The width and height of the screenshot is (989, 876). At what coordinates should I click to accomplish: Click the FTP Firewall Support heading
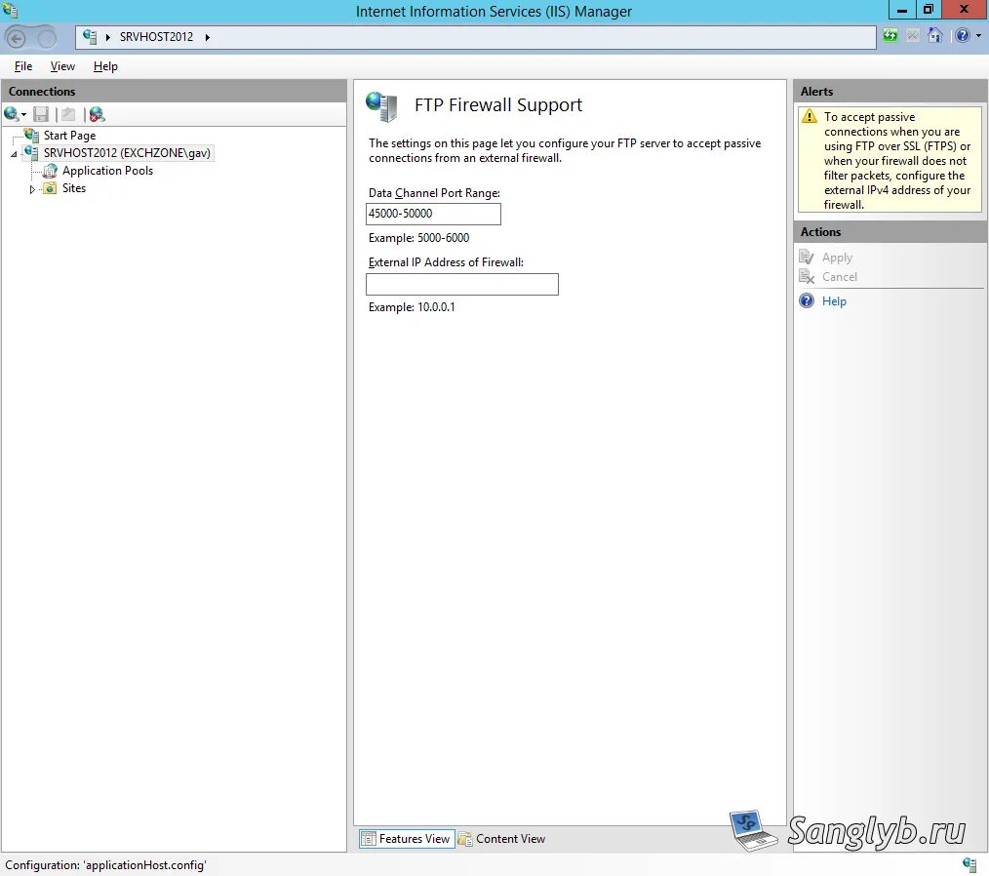(498, 104)
